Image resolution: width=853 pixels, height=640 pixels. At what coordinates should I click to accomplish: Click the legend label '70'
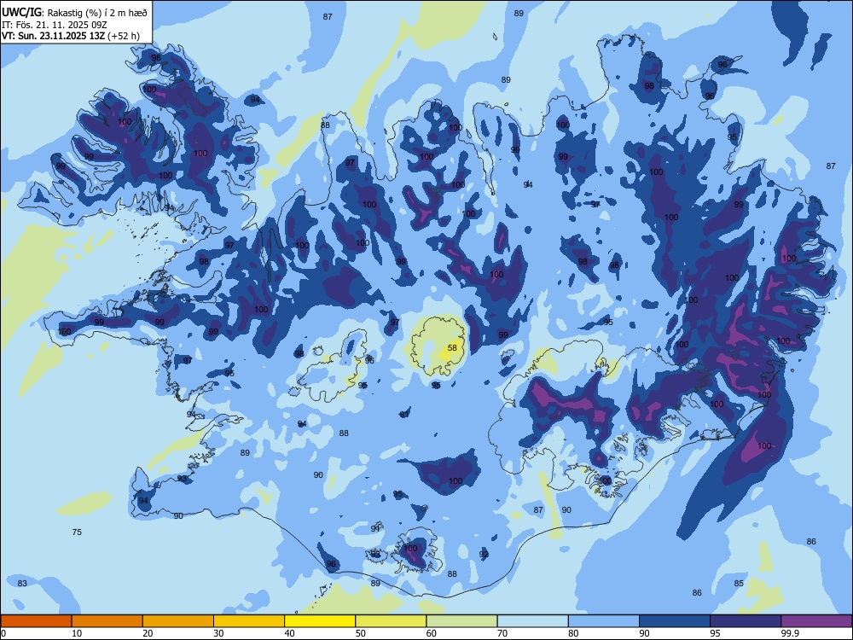point(502,633)
